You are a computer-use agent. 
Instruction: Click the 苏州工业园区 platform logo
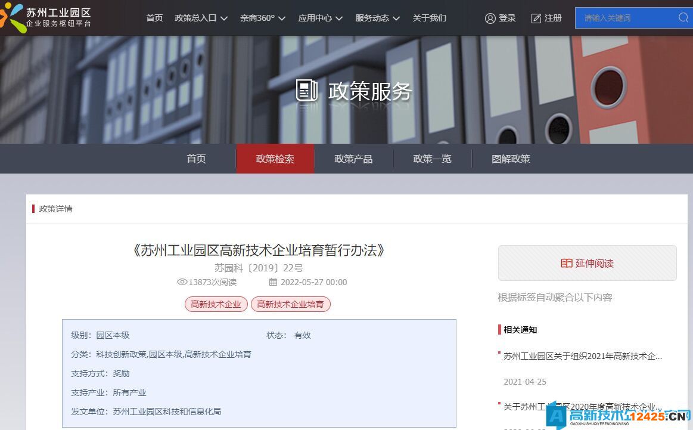pyautogui.click(x=48, y=17)
